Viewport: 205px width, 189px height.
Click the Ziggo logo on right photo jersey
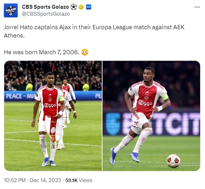pyautogui.click(x=145, y=103)
